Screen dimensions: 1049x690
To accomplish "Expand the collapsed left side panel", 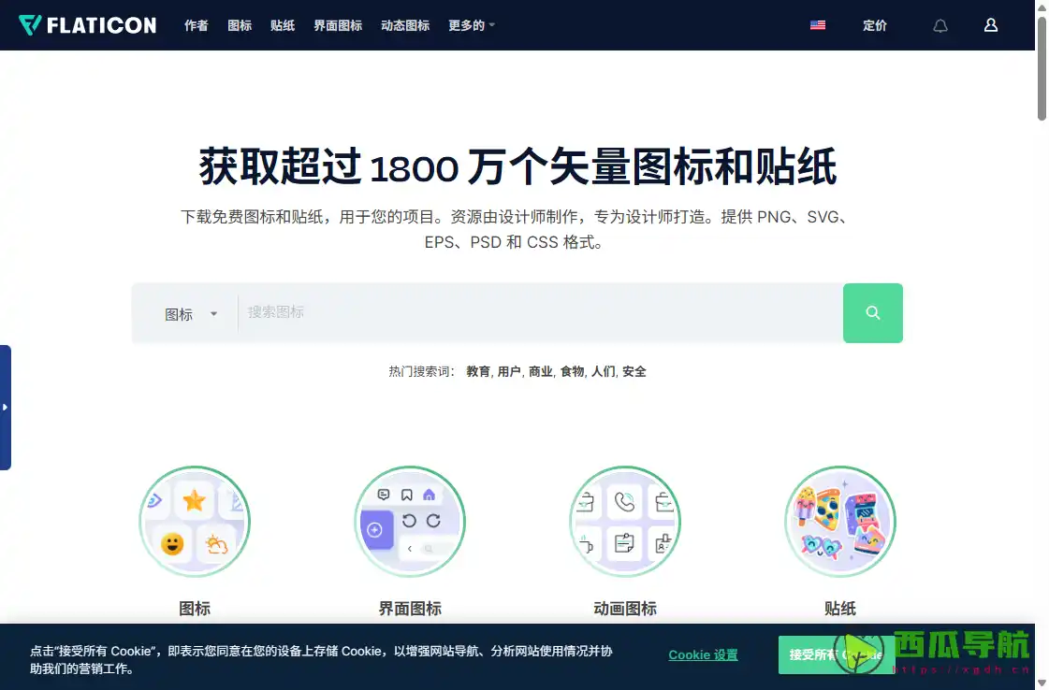I will pos(7,407).
